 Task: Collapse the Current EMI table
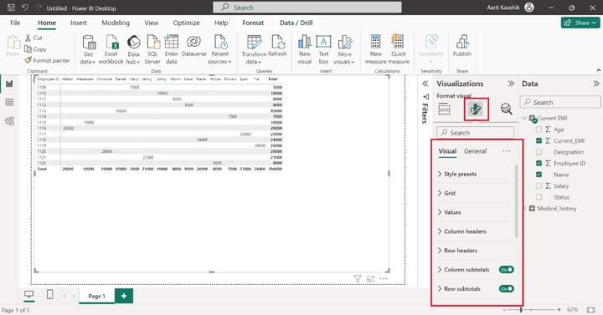524,118
